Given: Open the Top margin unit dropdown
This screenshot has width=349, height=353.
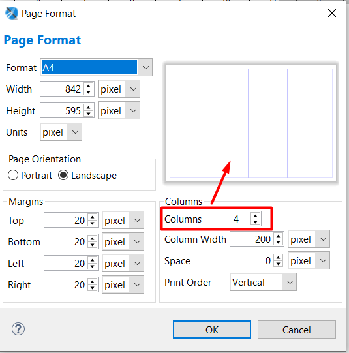Looking at the screenshot, I should point(137,220).
